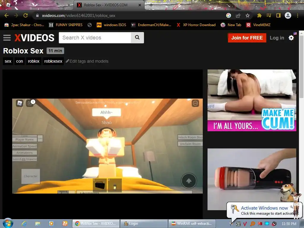Open the Extensions puzzle-piece menu
This screenshot has height=228, width=304.
pos(259,15)
